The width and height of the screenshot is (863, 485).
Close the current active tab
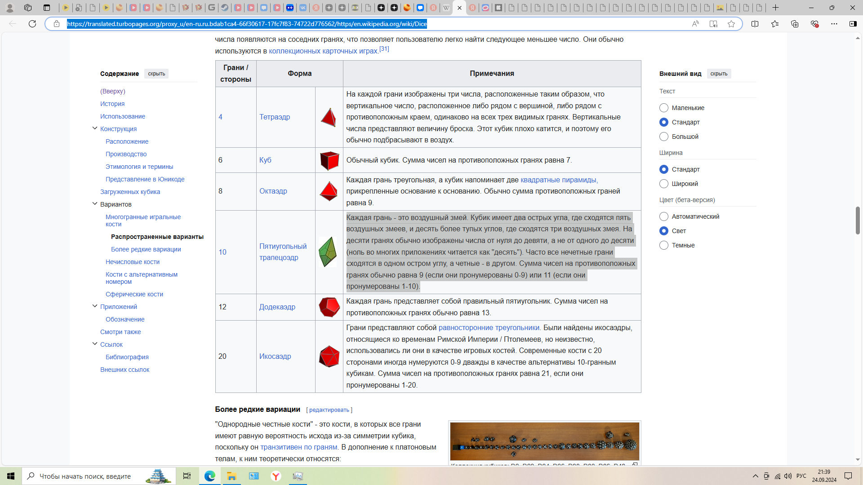459,8
